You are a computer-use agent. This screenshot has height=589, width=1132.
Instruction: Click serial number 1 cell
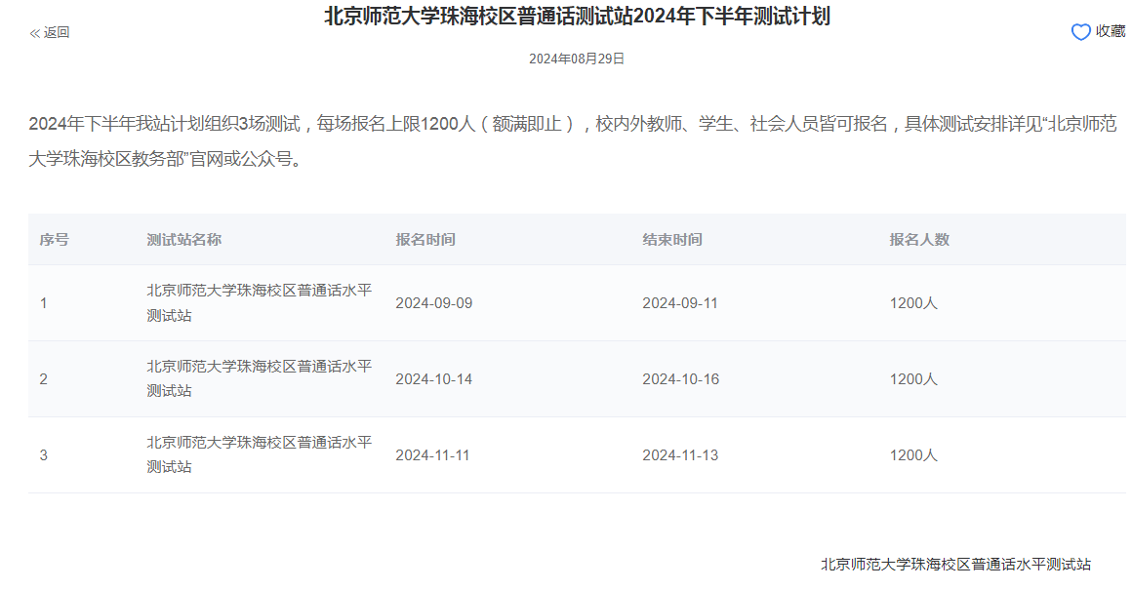pos(43,303)
